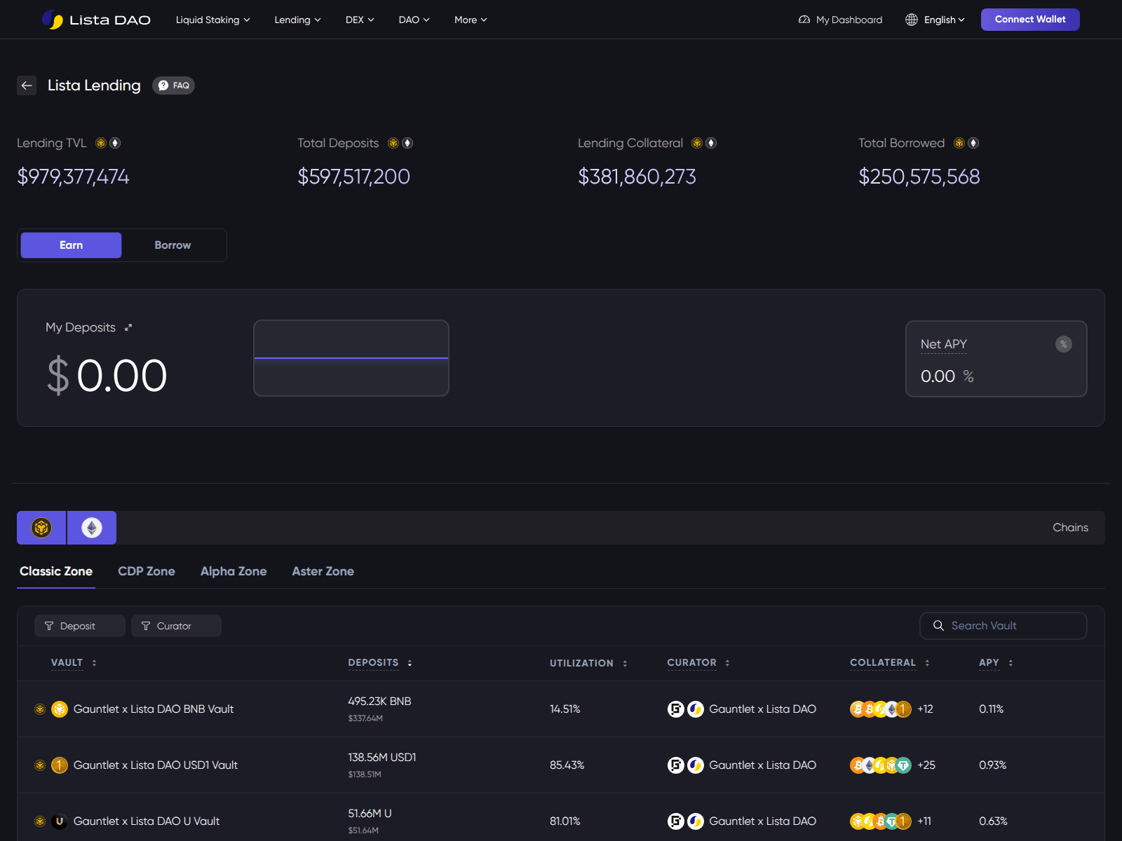Open the Deposit filter
This screenshot has width=1122, height=841.
[80, 626]
